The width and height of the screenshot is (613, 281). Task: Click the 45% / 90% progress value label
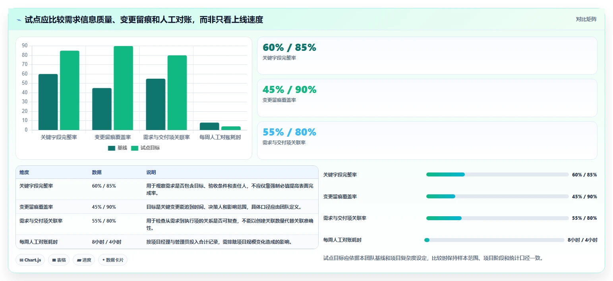[584, 196]
